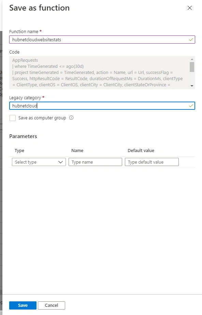Image resolution: width=202 pixels, height=315 pixels.
Task: Click the Code box scrollbar thumb
Action: tap(192, 67)
